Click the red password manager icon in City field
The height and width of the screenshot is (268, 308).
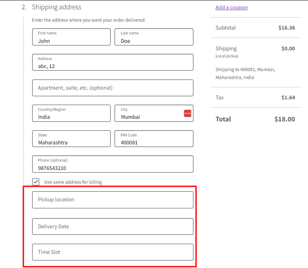tap(187, 113)
